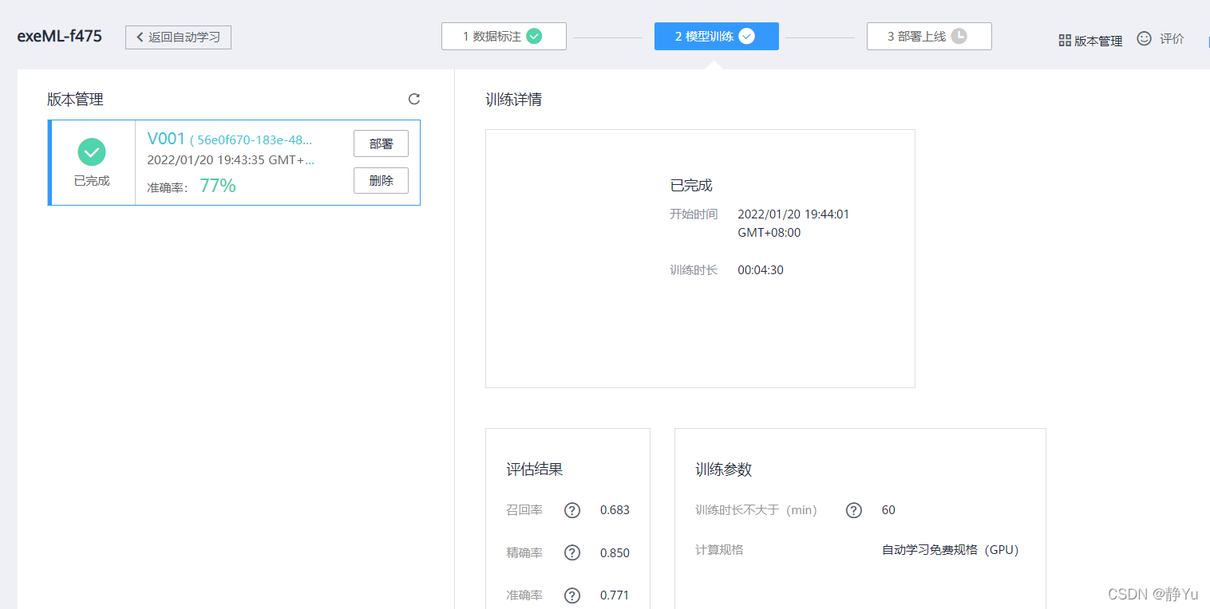1210x609 pixels.
Task: Click the 版本管理 panel heading
Action: click(75, 100)
